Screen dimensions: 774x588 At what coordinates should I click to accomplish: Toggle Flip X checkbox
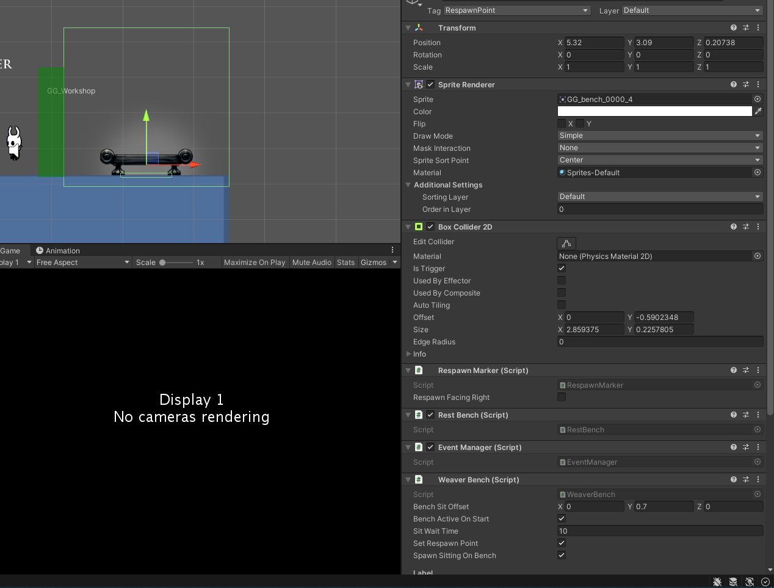coord(562,123)
